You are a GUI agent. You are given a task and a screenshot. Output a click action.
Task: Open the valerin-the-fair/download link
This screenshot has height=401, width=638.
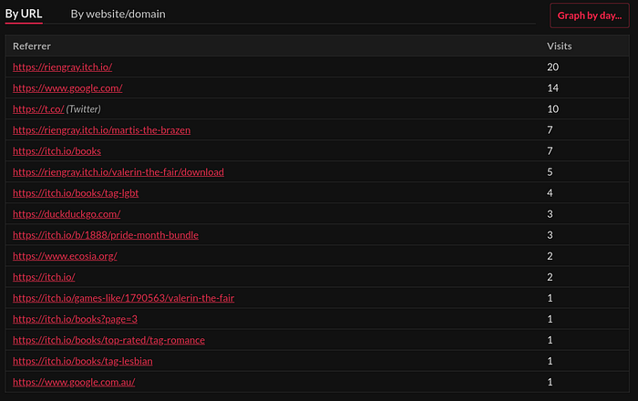pyautogui.click(x=118, y=172)
